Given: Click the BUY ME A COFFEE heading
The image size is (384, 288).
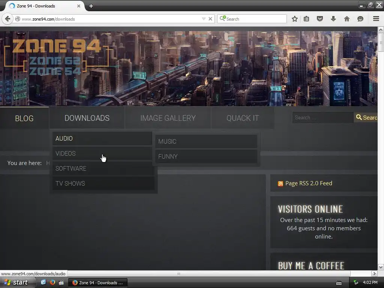Looking at the screenshot, I should tap(311, 266).
